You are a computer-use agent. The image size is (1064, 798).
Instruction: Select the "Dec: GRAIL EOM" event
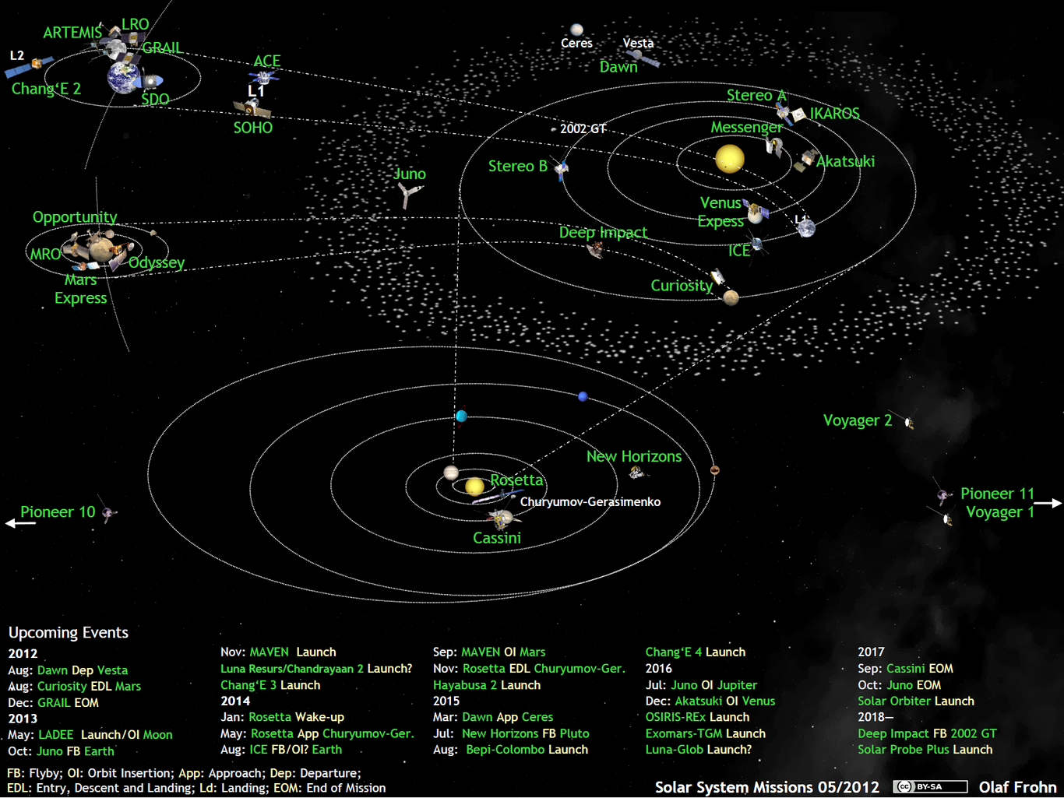(54, 702)
